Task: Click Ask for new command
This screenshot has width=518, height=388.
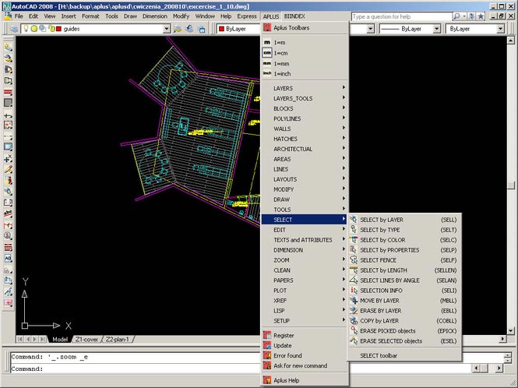Action: coord(300,365)
